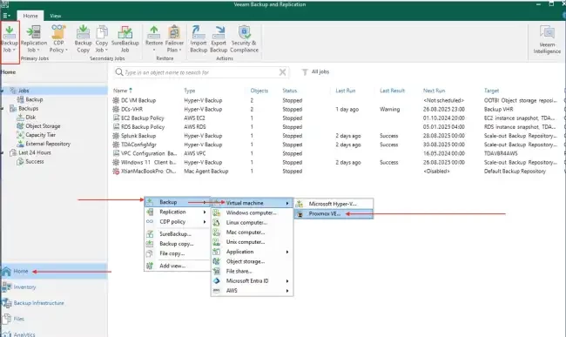Open Security & Compliance from ribbon
Image resolution: width=566 pixels, height=337 pixels.
[x=244, y=39]
